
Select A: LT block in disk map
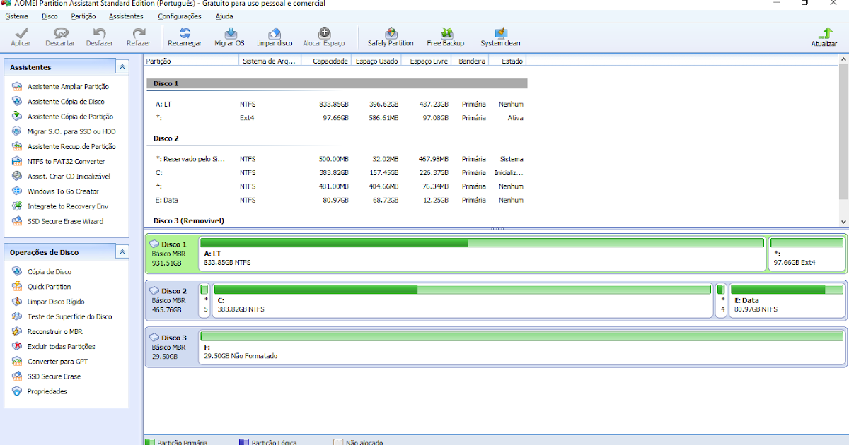pos(482,254)
